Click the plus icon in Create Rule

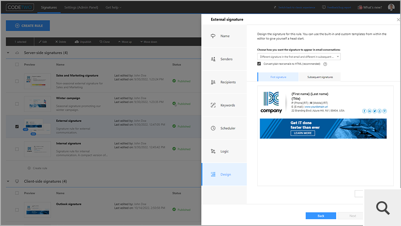17,26
